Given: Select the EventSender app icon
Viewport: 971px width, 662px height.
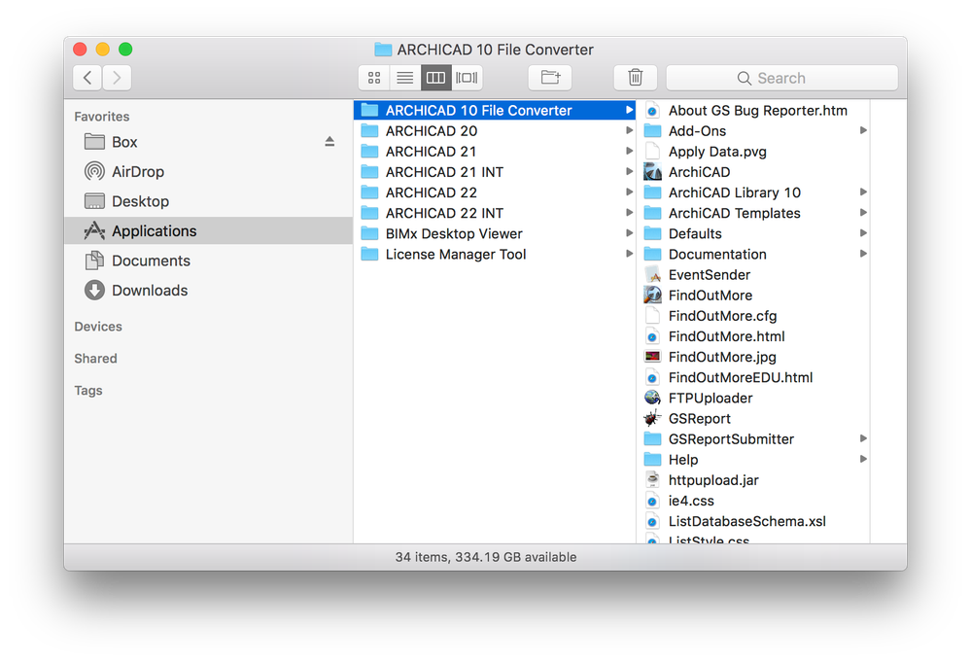Looking at the screenshot, I should click(652, 274).
